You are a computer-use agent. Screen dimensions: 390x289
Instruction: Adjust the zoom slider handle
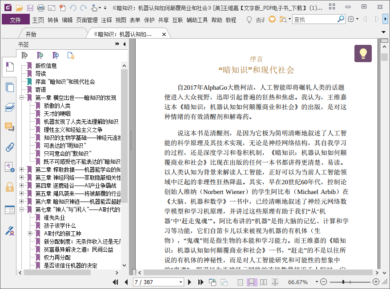point(343,282)
